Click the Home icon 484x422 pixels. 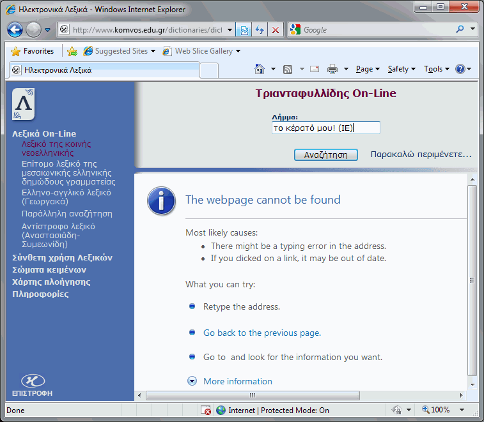tap(260, 69)
